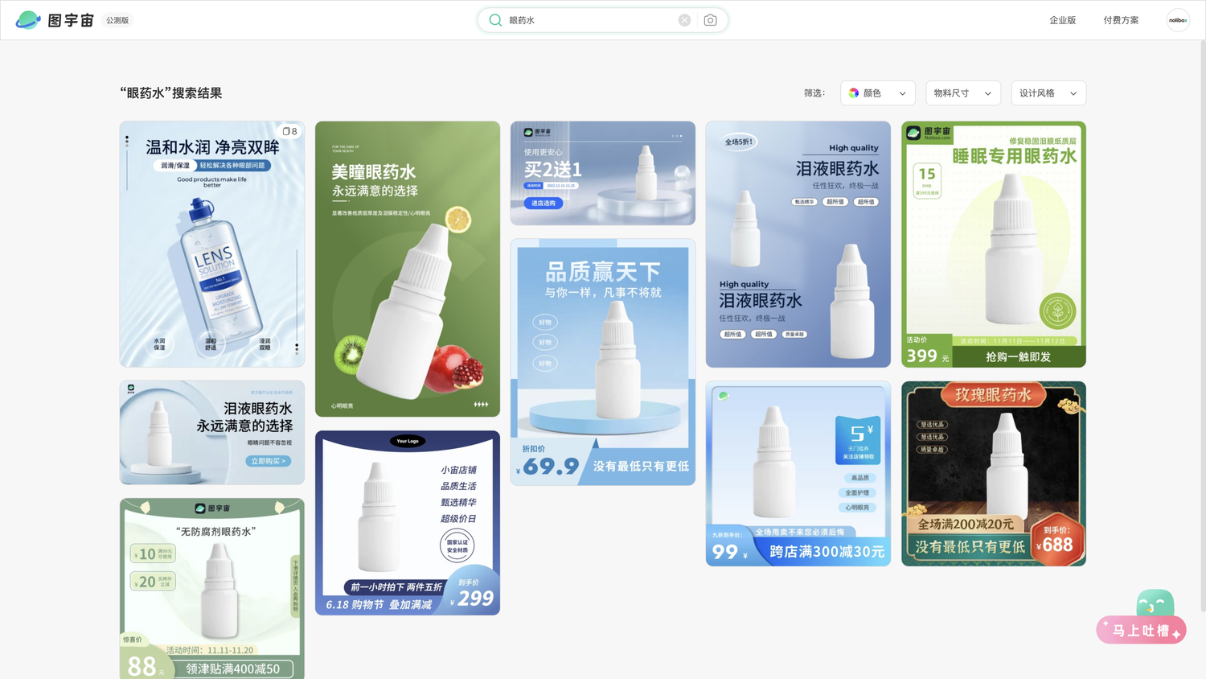Click the “眼药水”搜索结果 heading
The width and height of the screenshot is (1206, 679).
coord(171,93)
